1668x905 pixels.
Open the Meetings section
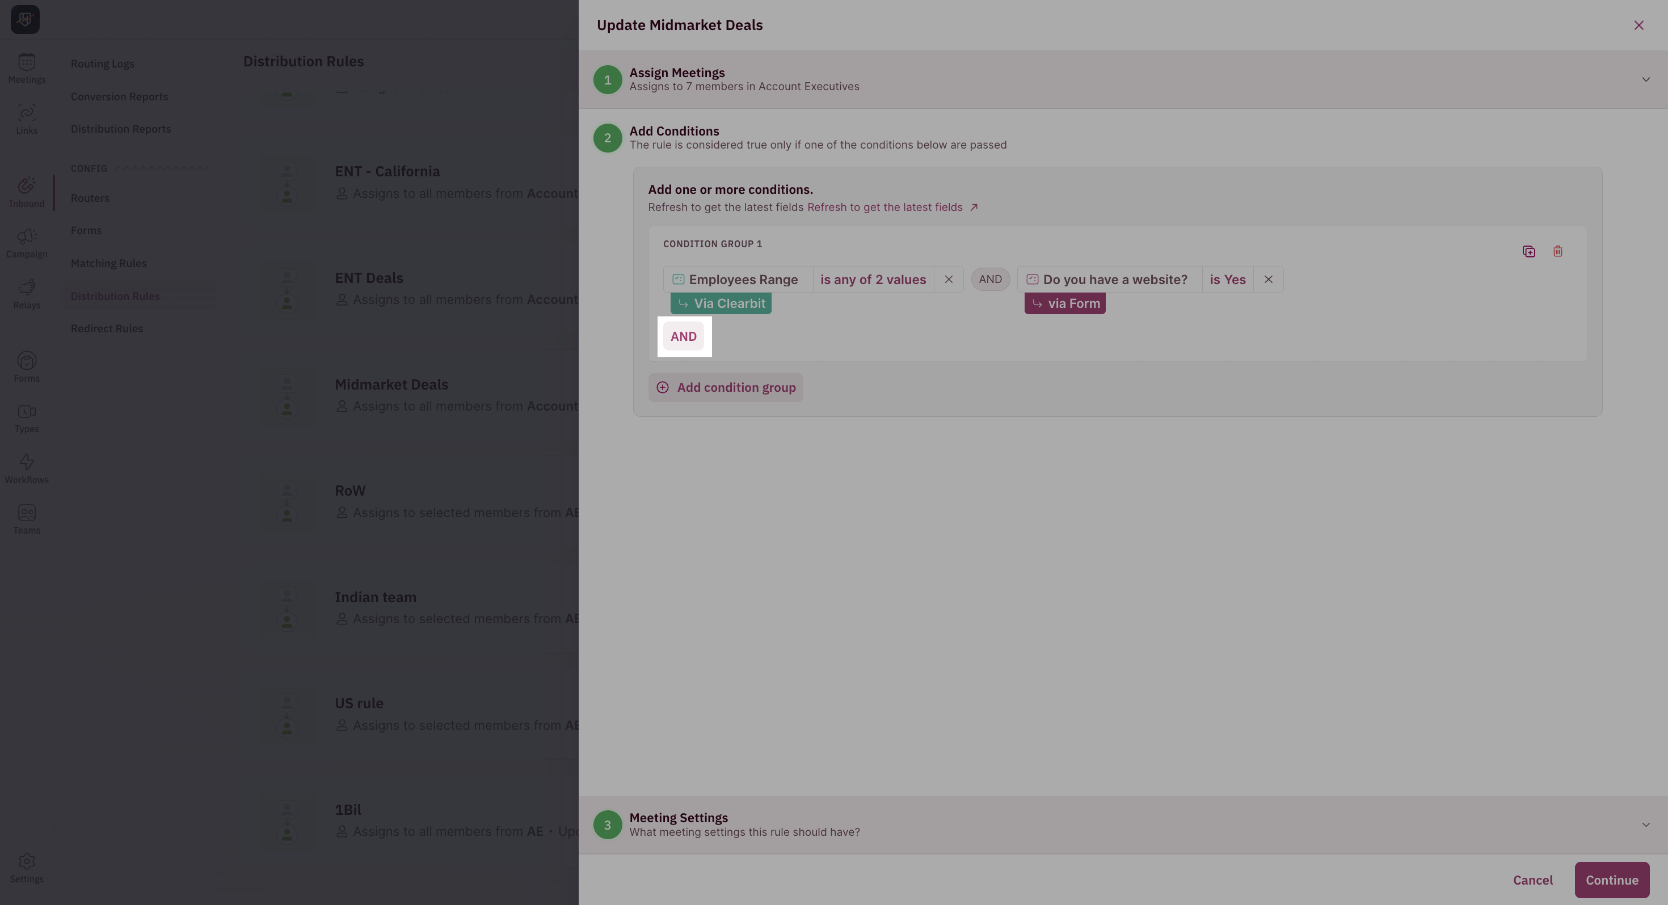pyautogui.click(x=27, y=67)
